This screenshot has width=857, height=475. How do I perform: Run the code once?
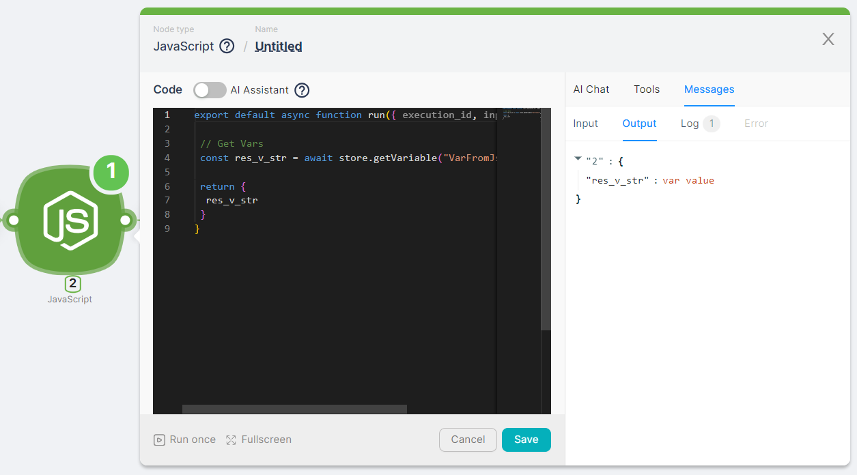[184, 440]
